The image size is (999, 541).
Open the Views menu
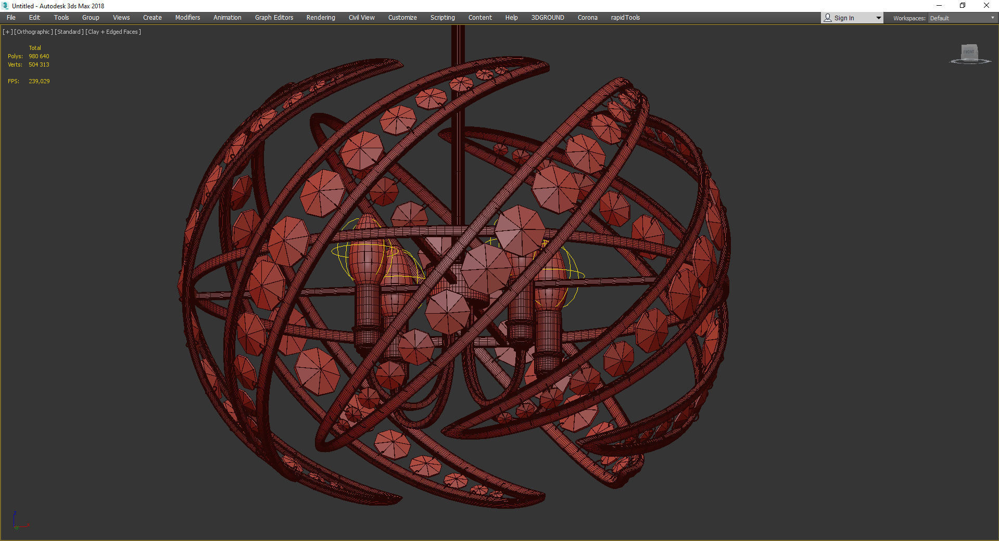click(121, 18)
